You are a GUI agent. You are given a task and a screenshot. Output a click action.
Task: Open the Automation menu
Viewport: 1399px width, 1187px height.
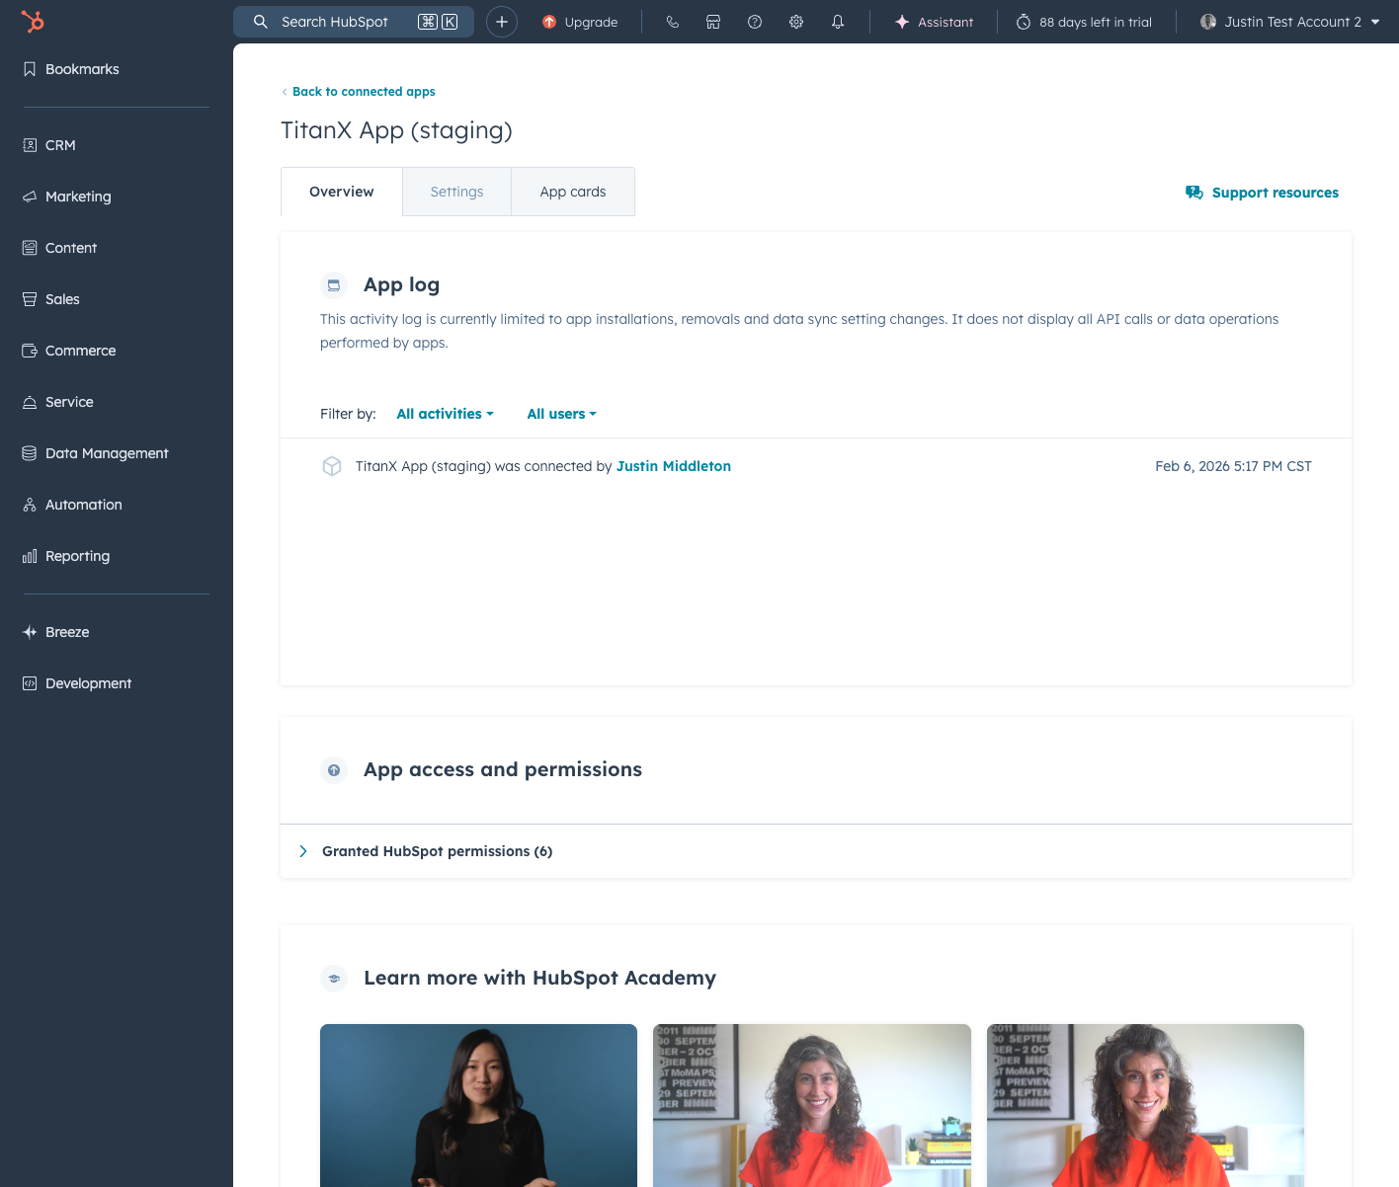click(x=72, y=505)
